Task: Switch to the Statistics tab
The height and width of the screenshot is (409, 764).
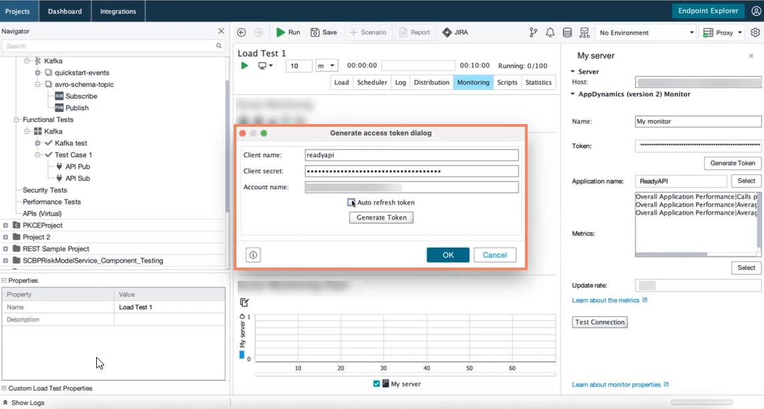Action: tap(538, 82)
